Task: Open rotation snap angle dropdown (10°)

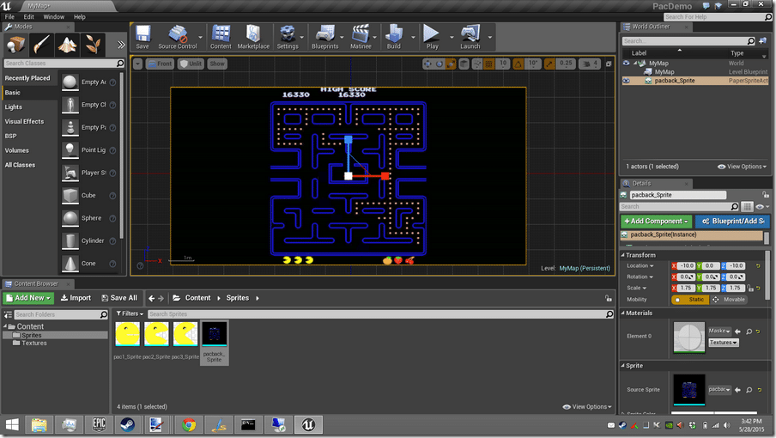Action: (533, 64)
